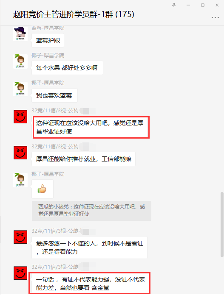Image resolution: width=224 pixels, height=295 pixels.
Task: Click the red avatar beside 最多忽悠一下不懂的人
Action: coord(20,237)
